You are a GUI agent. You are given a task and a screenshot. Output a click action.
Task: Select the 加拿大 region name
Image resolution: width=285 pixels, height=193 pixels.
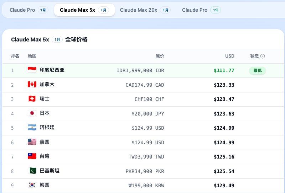(47, 84)
